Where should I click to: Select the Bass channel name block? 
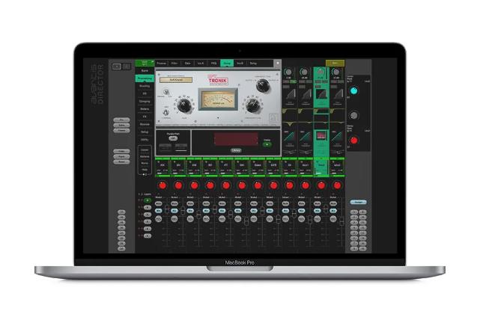click(x=258, y=167)
